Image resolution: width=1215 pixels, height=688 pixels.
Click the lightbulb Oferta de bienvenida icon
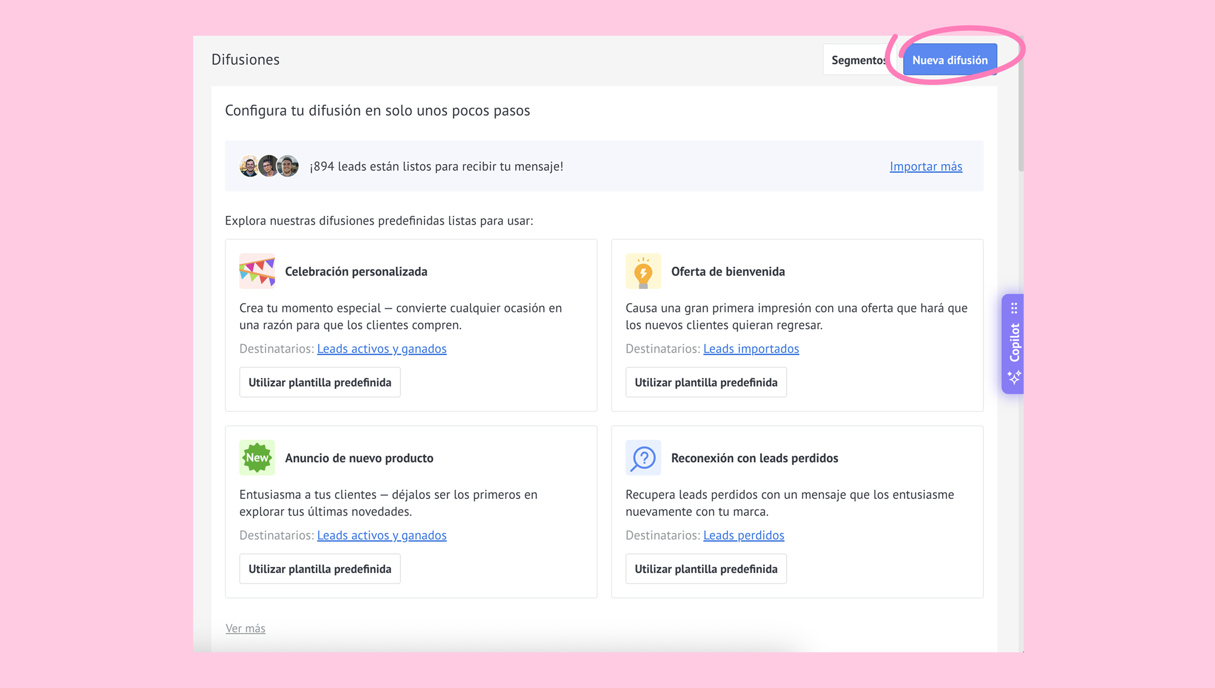click(x=643, y=271)
